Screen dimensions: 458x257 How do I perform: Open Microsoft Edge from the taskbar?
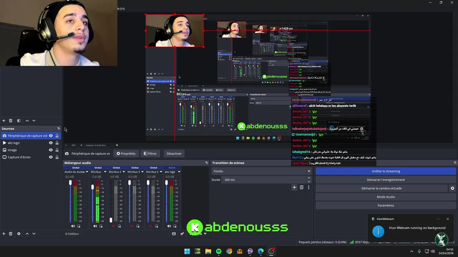coord(261,251)
